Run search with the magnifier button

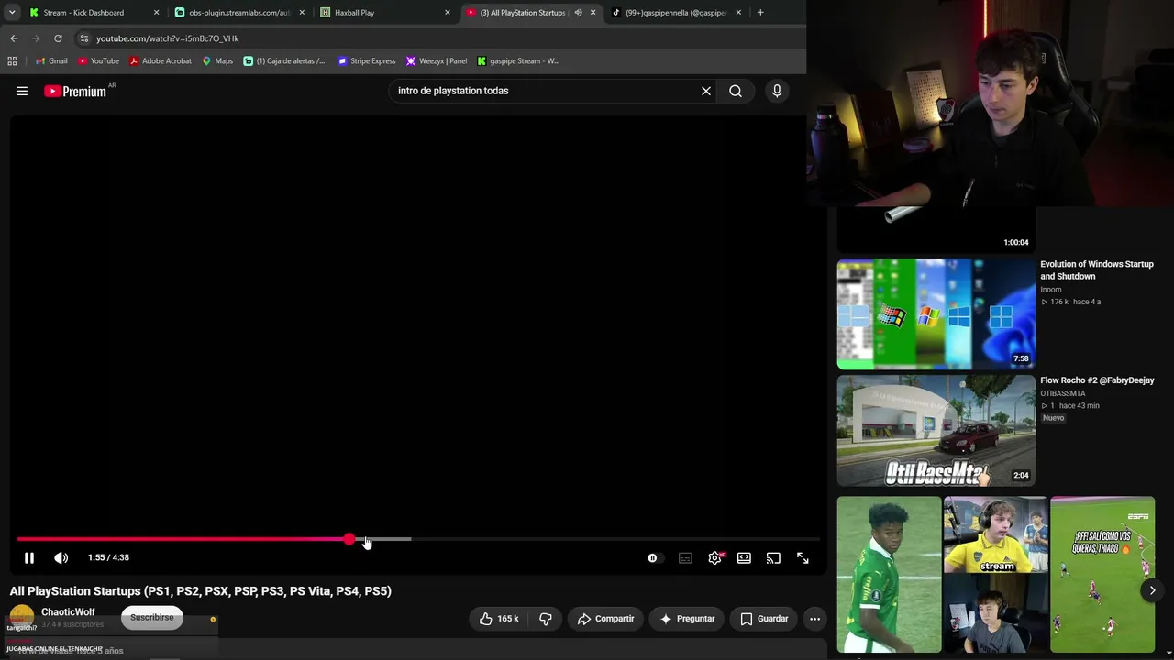[736, 91]
